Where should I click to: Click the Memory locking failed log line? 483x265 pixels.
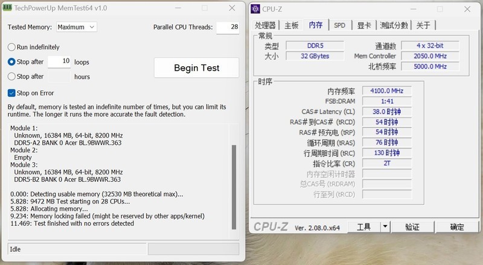pos(107,216)
